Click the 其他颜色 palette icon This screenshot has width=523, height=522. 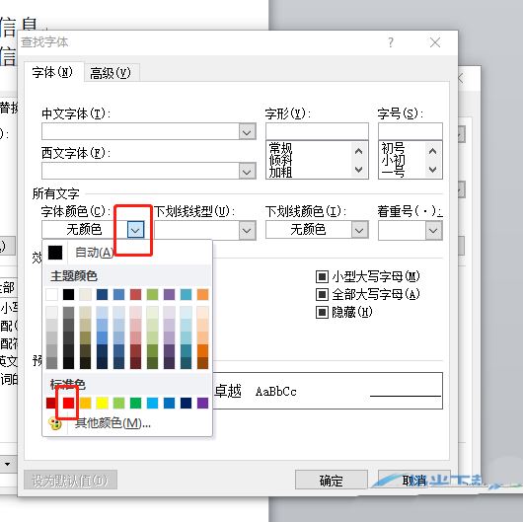click(x=55, y=424)
